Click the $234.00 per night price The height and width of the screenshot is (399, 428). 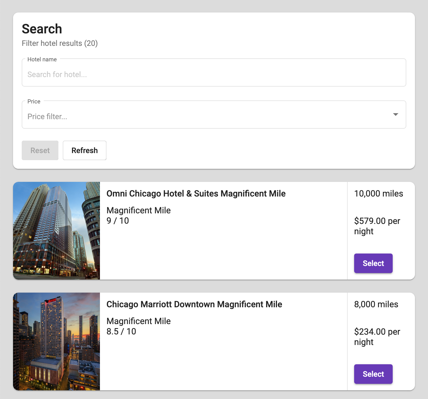(377, 337)
